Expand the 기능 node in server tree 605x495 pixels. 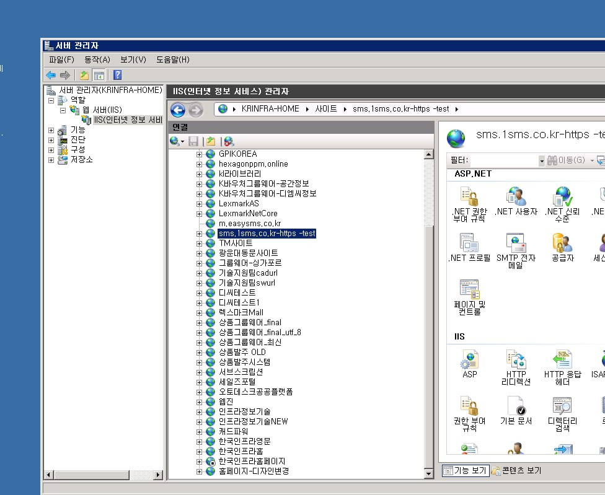(51, 130)
